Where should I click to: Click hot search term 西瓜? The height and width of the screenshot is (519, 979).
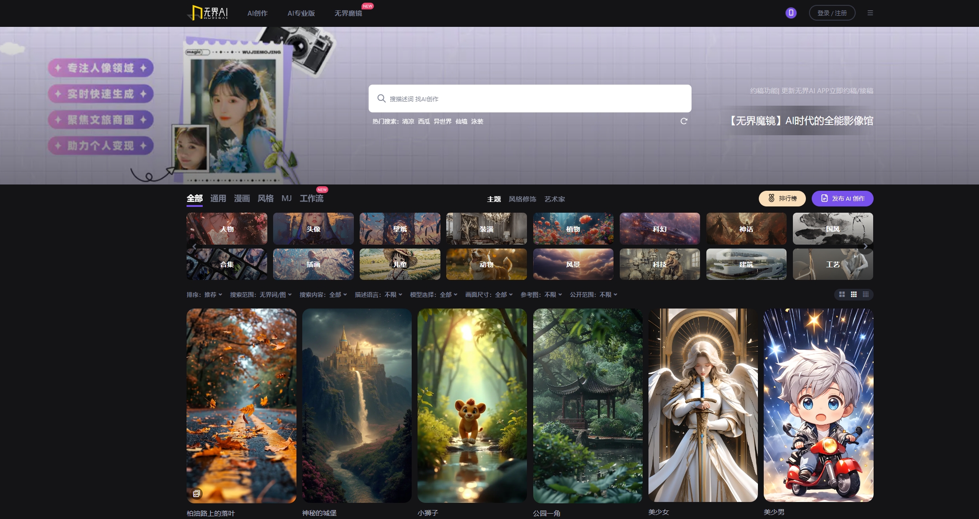point(424,121)
